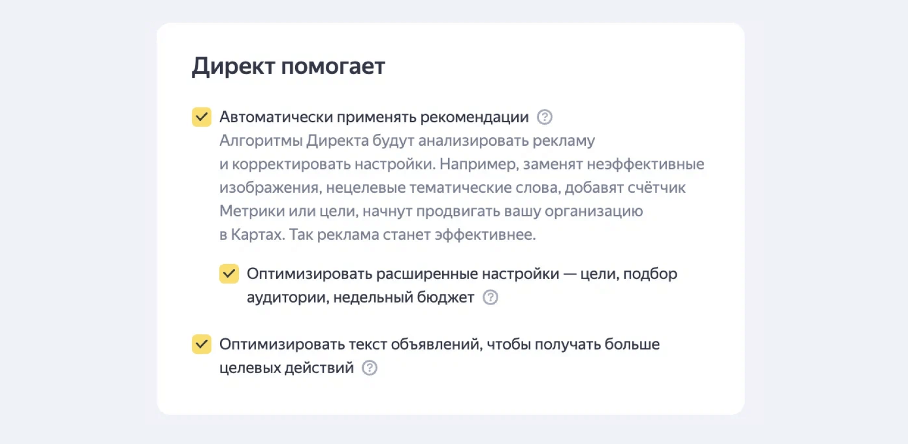Click line "Алгоритмы Директа будут анализировать рекламу"
The height and width of the screenshot is (444, 908).
coord(407,141)
